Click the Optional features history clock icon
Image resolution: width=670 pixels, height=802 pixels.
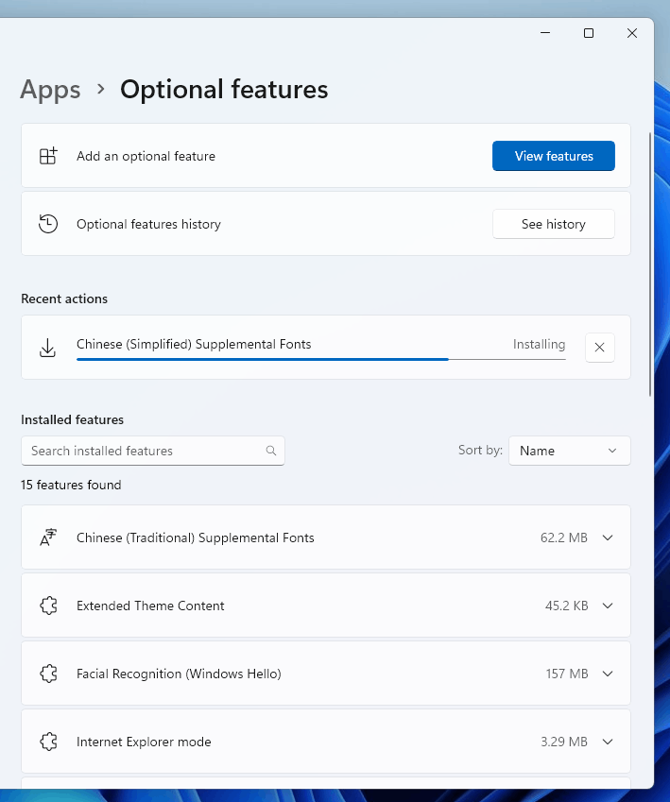click(48, 224)
